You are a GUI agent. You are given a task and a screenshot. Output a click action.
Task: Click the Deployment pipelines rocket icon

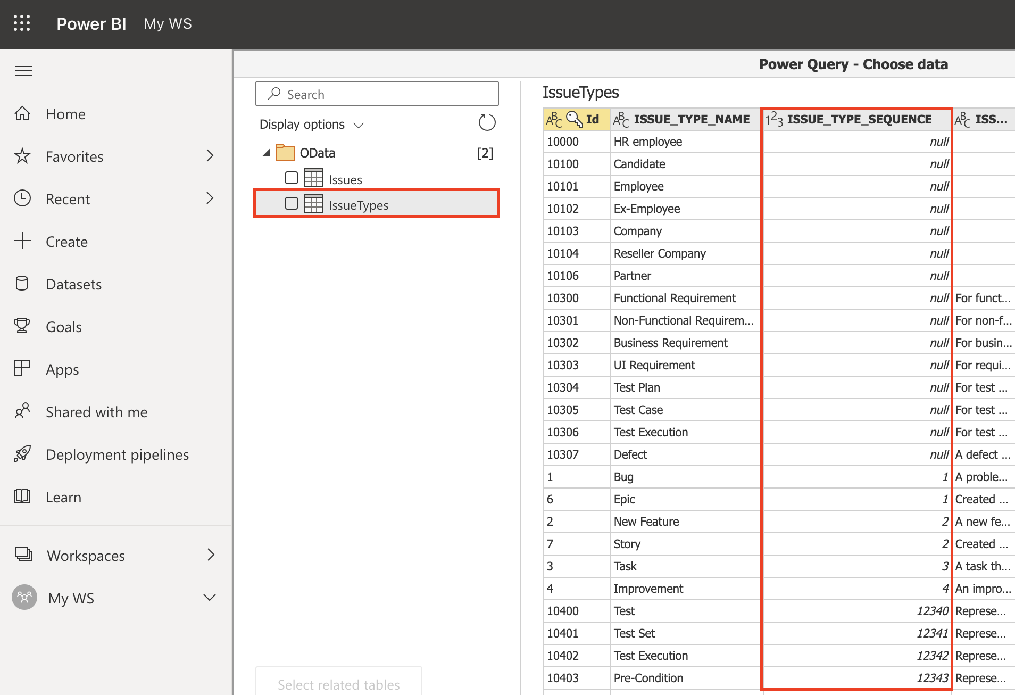[x=22, y=454]
